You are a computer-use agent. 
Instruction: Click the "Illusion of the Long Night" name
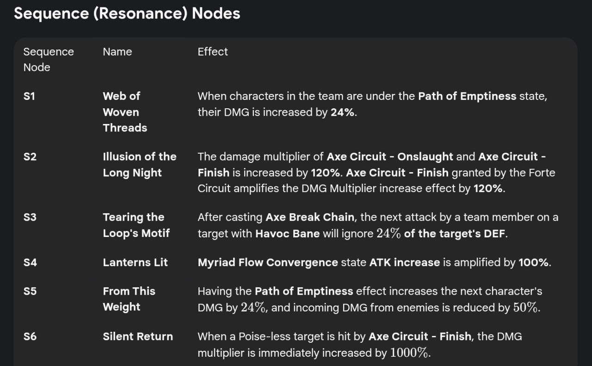coord(139,165)
